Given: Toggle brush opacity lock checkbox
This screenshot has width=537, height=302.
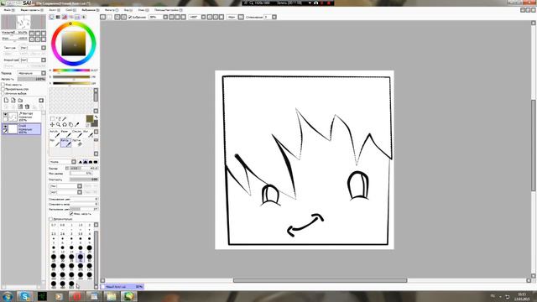Looking at the screenshot, I should pyautogui.click(x=71, y=214).
